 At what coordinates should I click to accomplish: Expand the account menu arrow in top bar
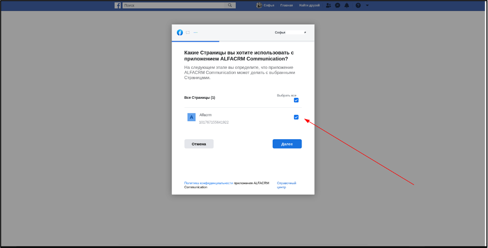(x=367, y=5)
